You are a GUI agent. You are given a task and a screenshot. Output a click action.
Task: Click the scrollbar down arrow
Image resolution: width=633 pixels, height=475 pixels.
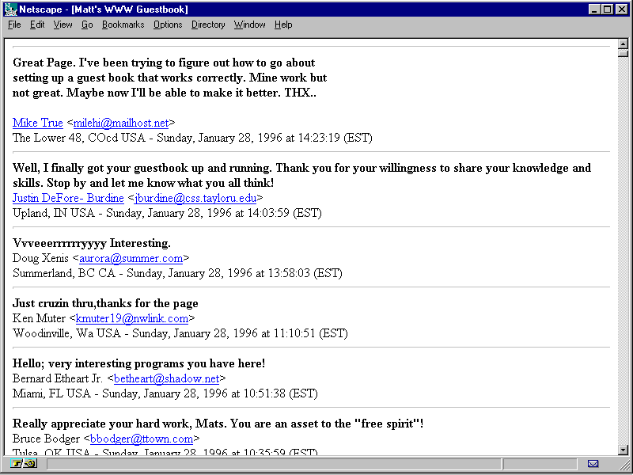tap(623, 450)
